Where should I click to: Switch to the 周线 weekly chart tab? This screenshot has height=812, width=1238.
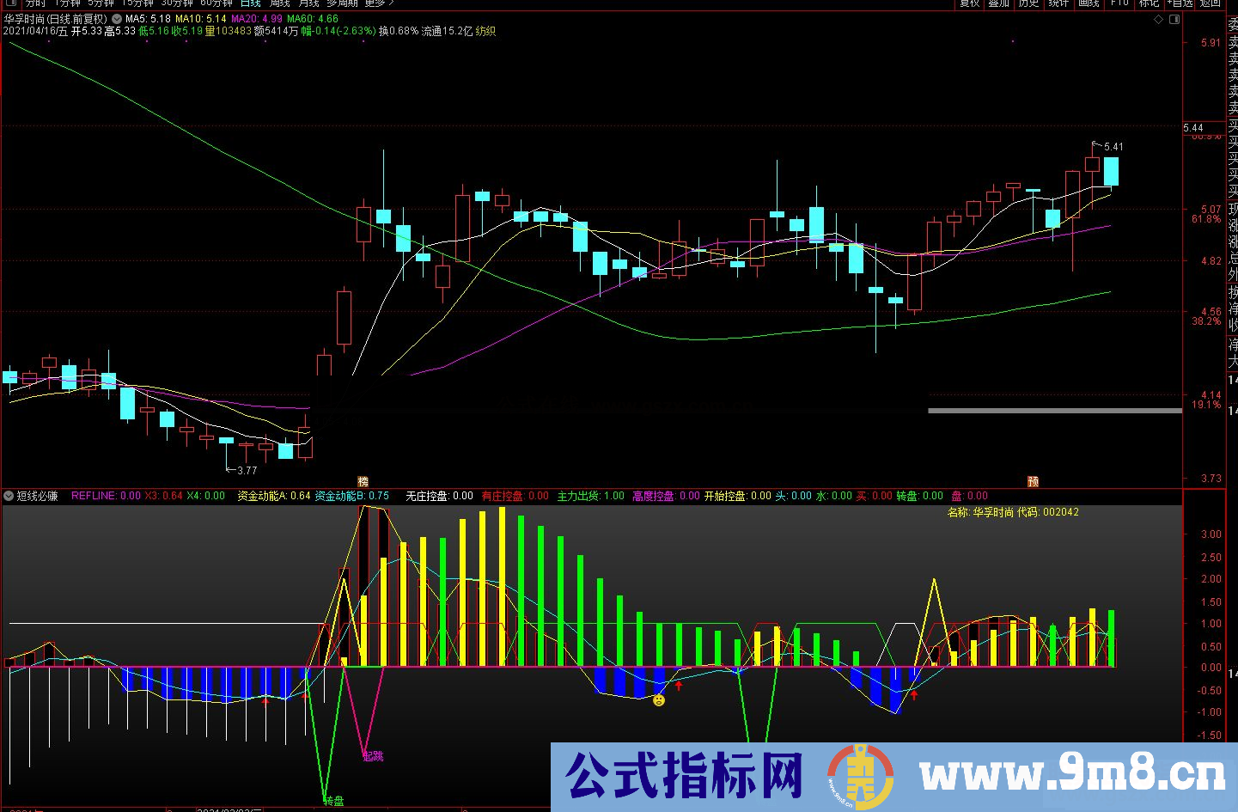pos(277,3)
